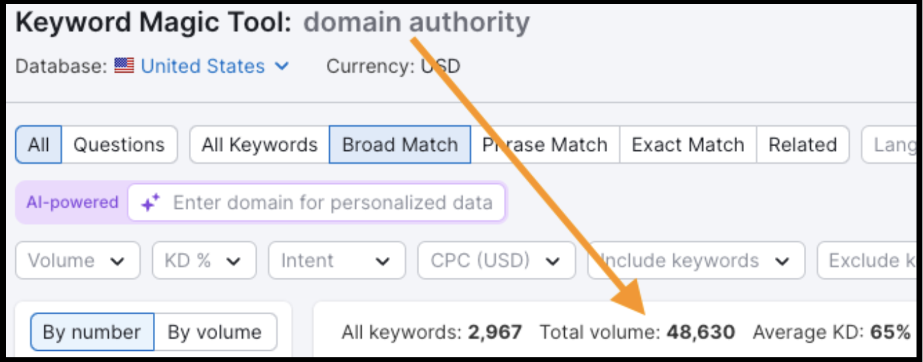Switch to the Questions tab
Image resolution: width=923 pixels, height=362 pixels.
pos(120,144)
